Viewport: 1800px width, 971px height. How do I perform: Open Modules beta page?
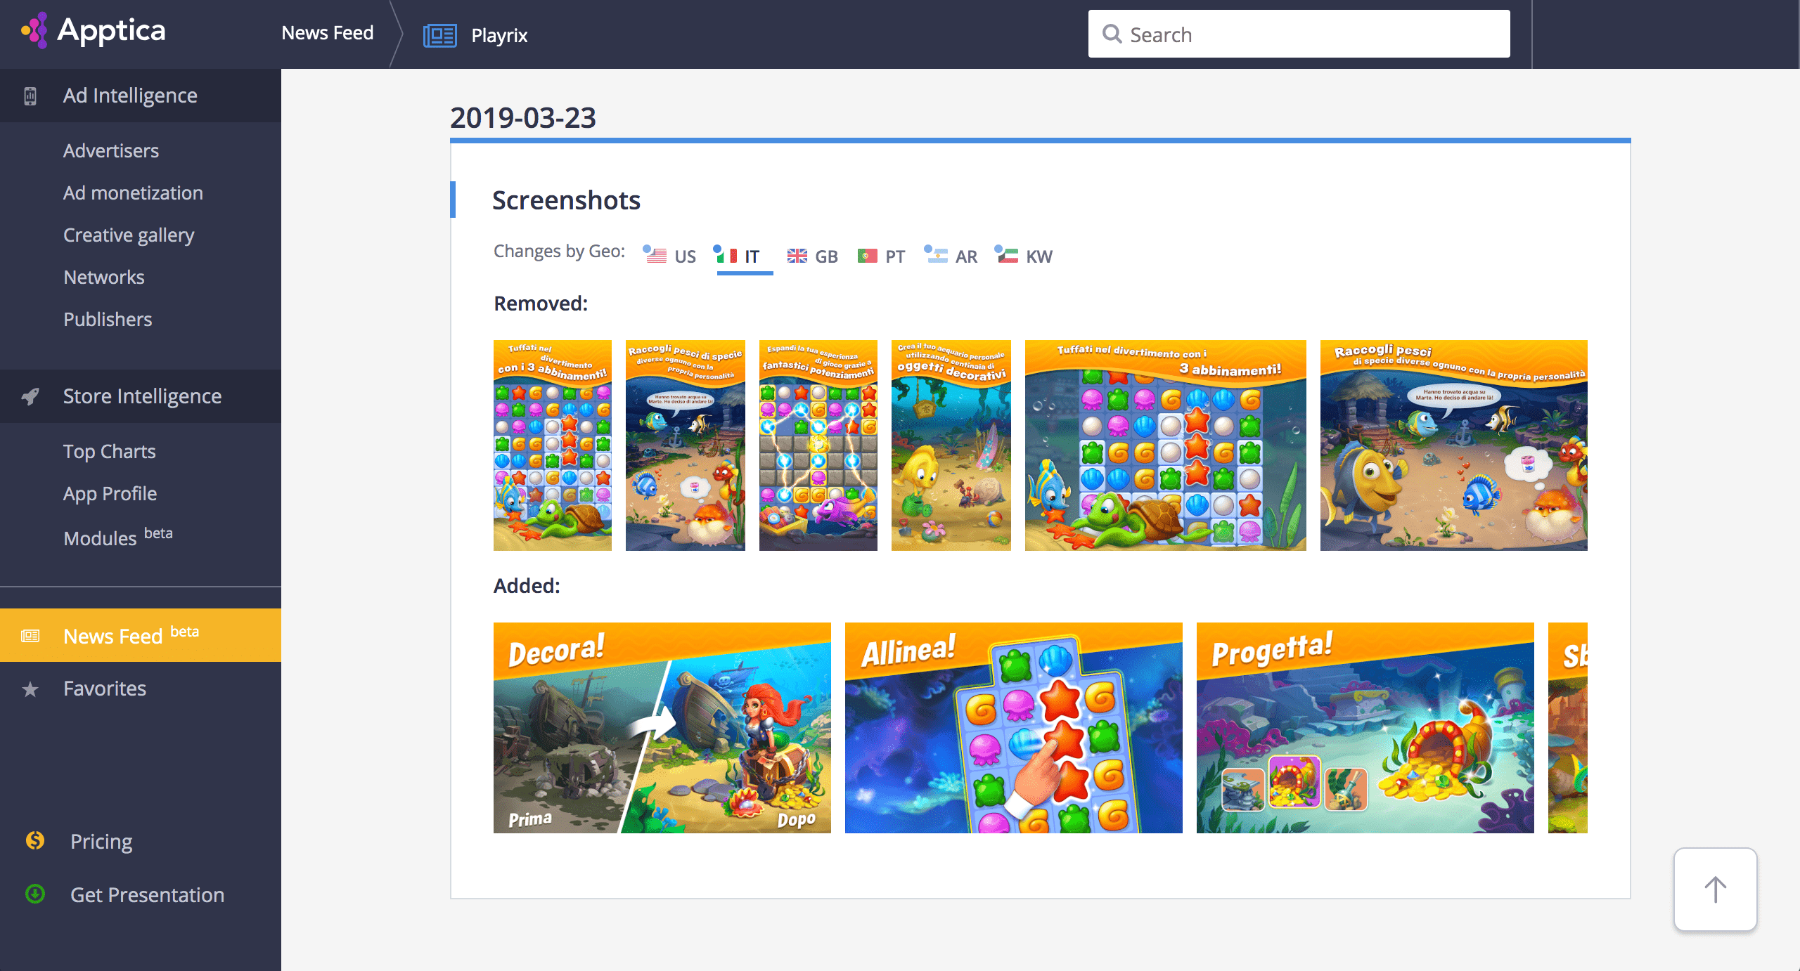(x=118, y=537)
